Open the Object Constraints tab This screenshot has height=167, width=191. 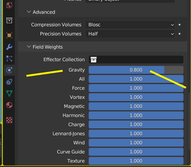(x=9, y=82)
